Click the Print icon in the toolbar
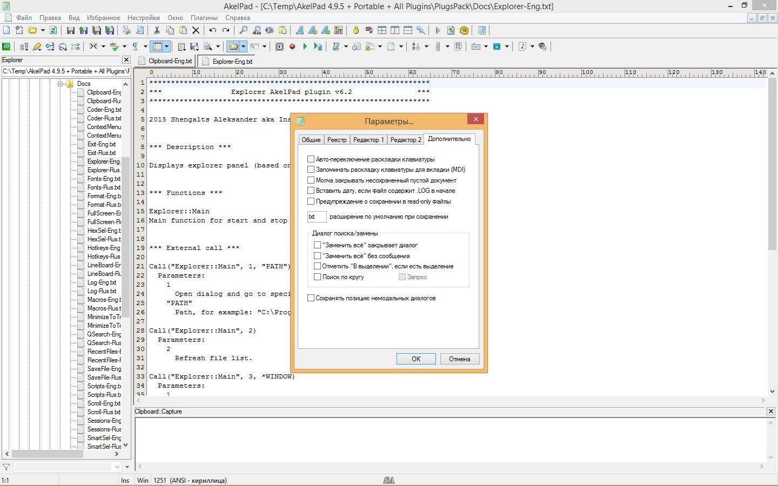 127,31
